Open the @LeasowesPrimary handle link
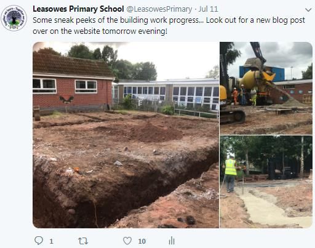The height and width of the screenshot is (248, 315). pyautogui.click(x=159, y=9)
